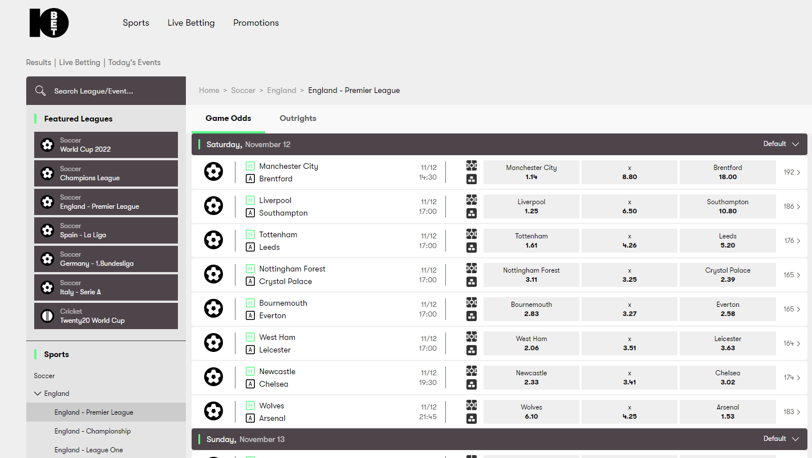Bet on Arsenal at 1.53
Image resolution: width=812 pixels, height=458 pixels.
point(728,412)
